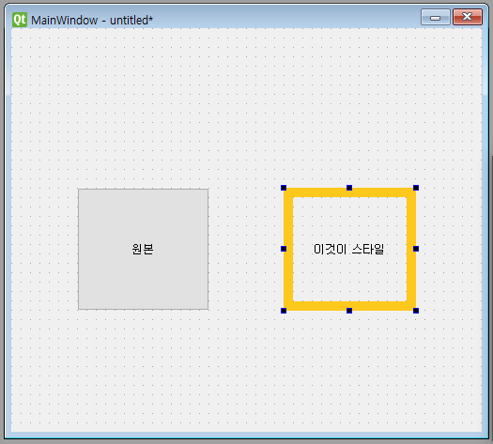Click the bottom-left selection handle of styled button
Image resolution: width=493 pixels, height=444 pixels.
[284, 311]
